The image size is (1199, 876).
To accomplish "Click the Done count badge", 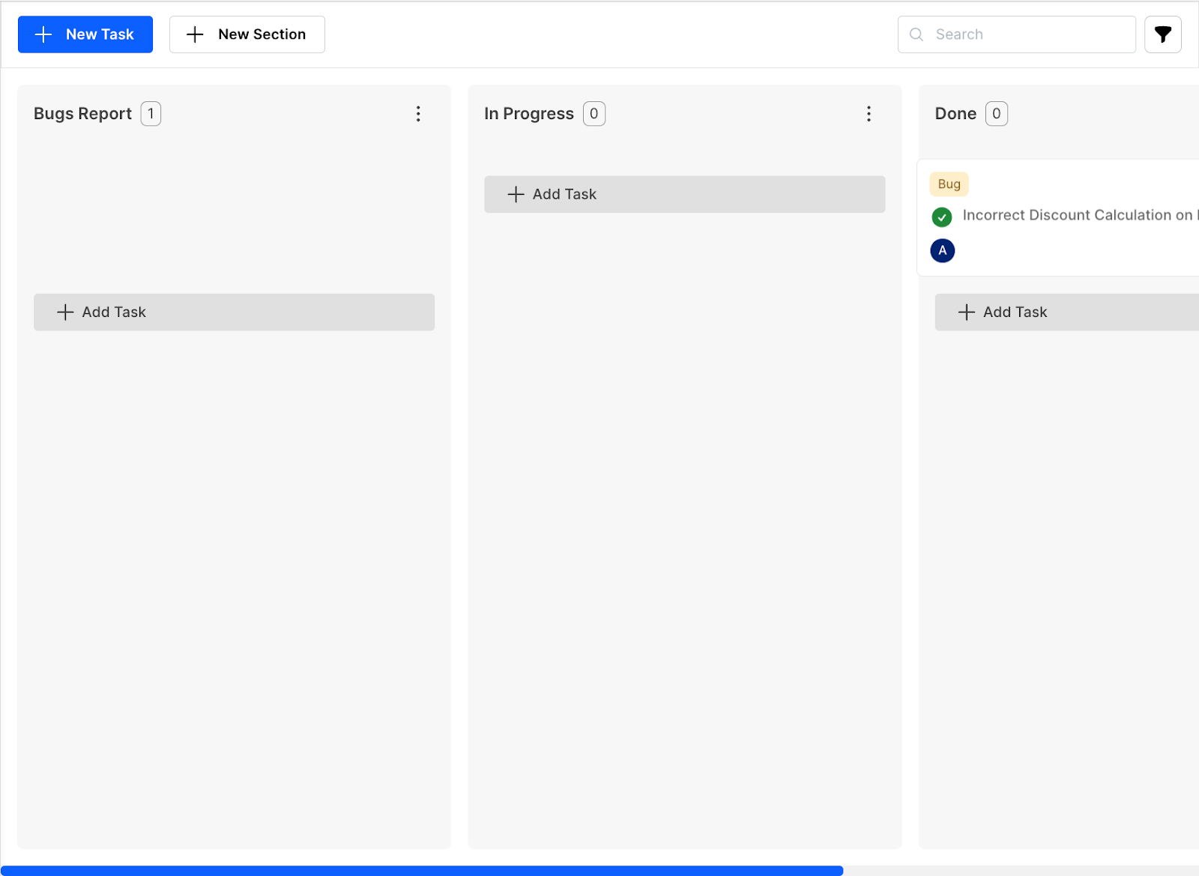I will pyautogui.click(x=997, y=114).
